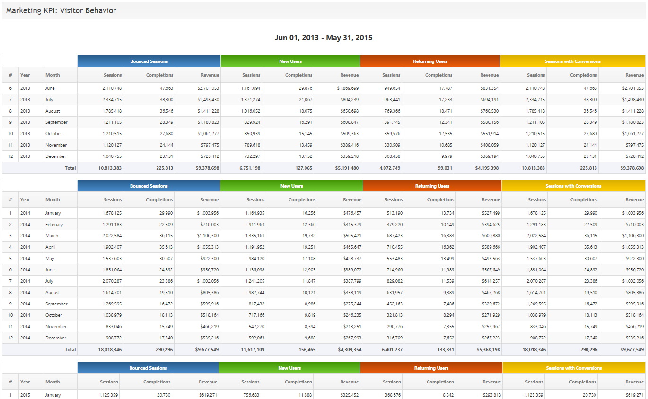Sort by Year column in the 2013 table

pyautogui.click(x=25, y=75)
